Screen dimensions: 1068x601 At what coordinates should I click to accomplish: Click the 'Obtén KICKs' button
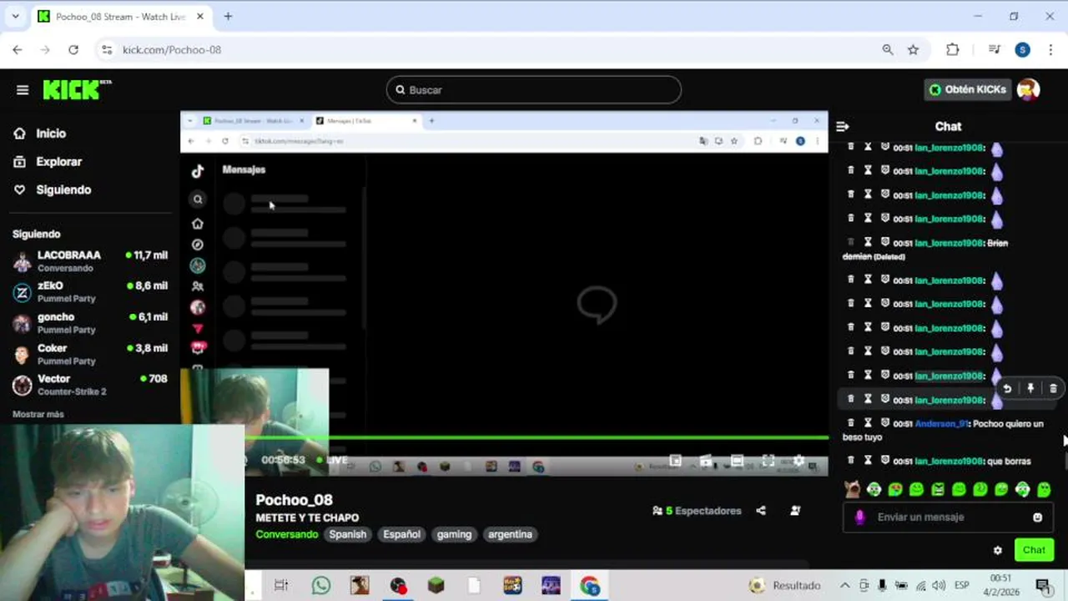pos(967,89)
